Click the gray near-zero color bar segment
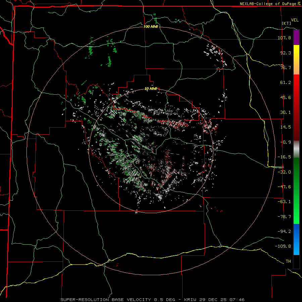Viewport: 302px width, 302px height. 296,149
